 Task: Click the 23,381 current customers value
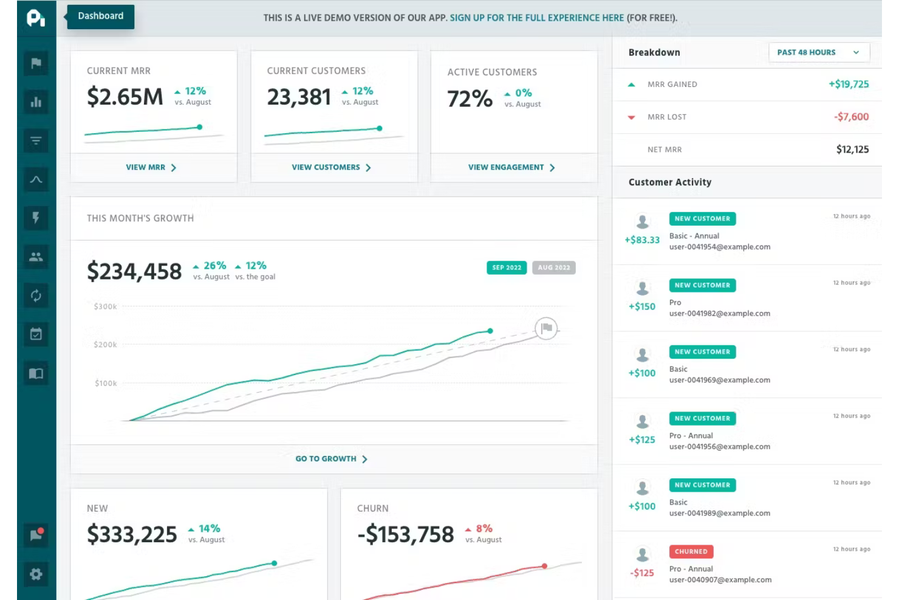coord(299,97)
